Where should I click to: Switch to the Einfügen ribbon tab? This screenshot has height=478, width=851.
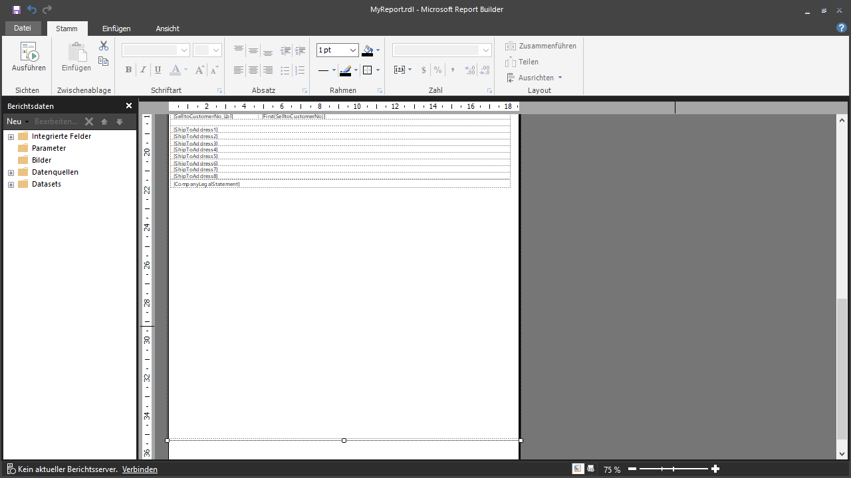(x=116, y=29)
